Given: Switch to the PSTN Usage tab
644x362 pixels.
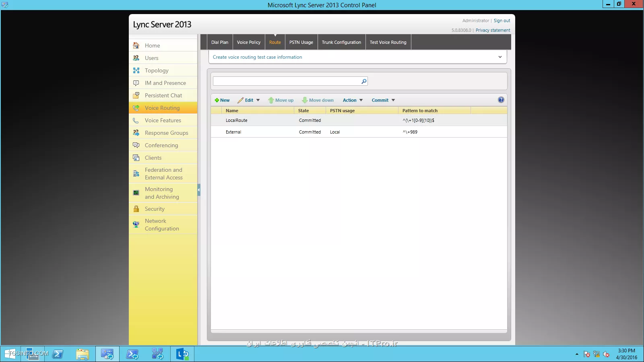Looking at the screenshot, I should pyautogui.click(x=301, y=42).
